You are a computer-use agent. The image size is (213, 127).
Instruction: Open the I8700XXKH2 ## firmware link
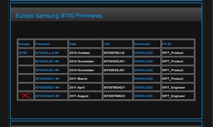(x=47, y=96)
